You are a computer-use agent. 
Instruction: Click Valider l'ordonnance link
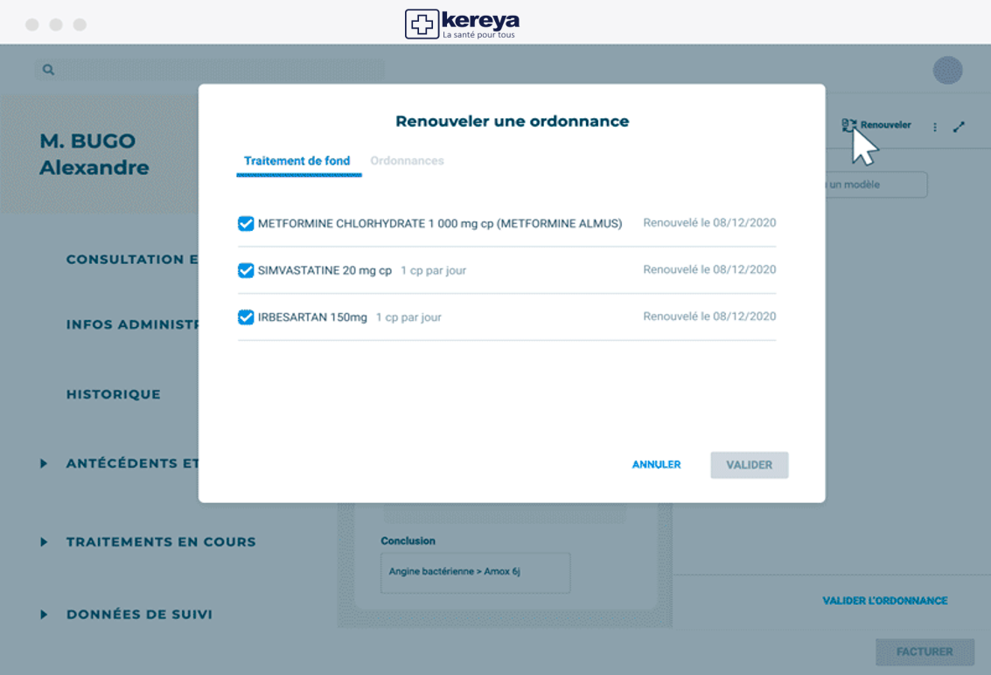(884, 602)
